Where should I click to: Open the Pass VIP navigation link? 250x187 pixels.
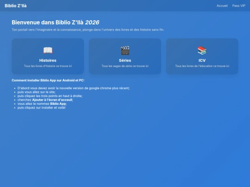pyautogui.click(x=239, y=6)
